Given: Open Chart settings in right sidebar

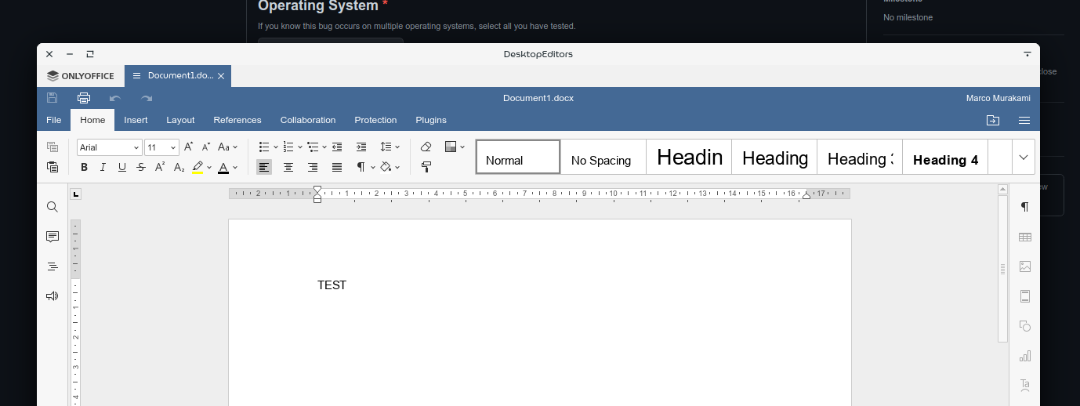Looking at the screenshot, I should (x=1024, y=356).
